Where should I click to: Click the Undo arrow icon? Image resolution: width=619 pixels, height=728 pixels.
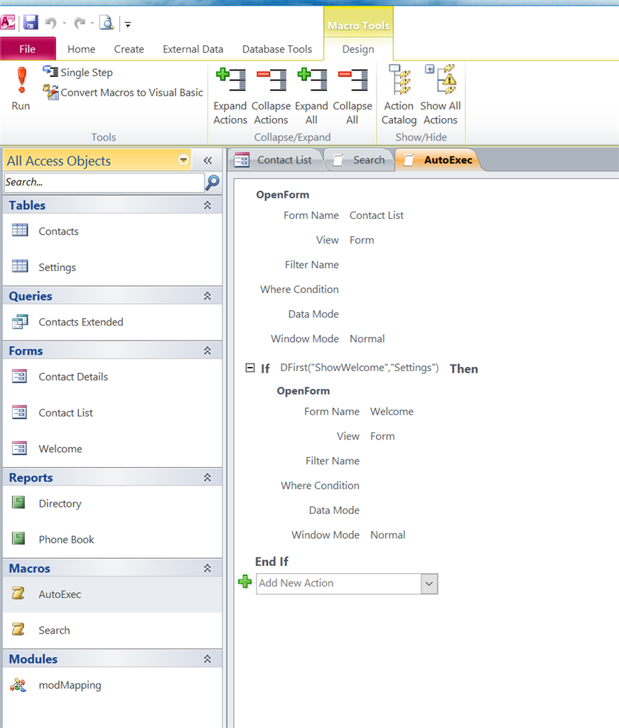coord(50,22)
